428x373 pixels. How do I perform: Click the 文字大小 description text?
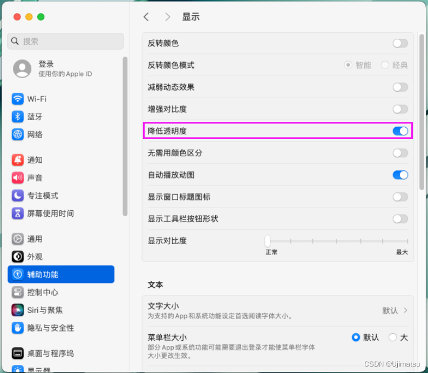[220, 316]
